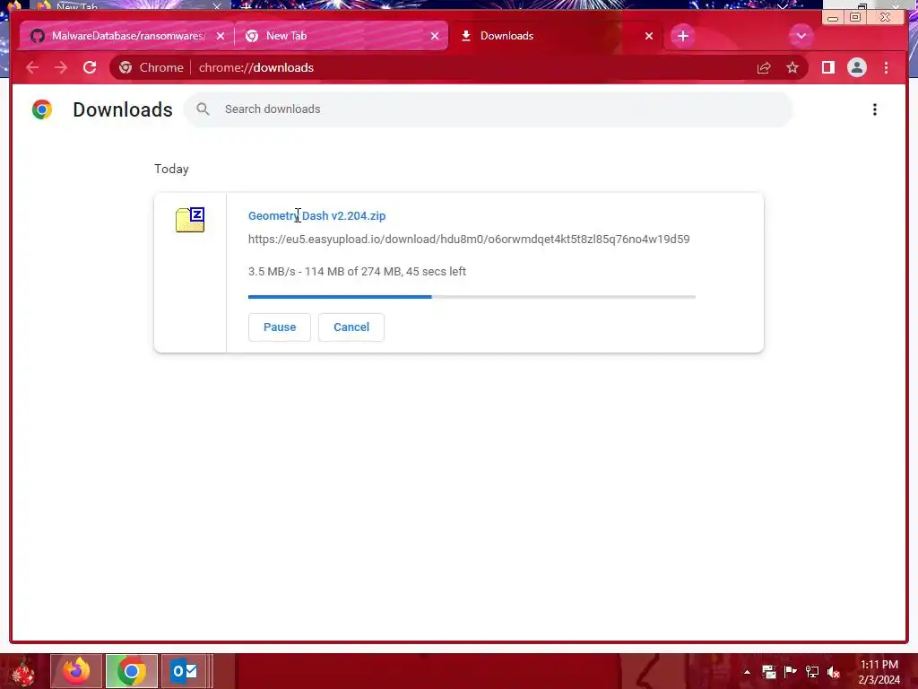Click the search magnifier icon
Image resolution: width=918 pixels, height=689 pixels.
(x=204, y=109)
